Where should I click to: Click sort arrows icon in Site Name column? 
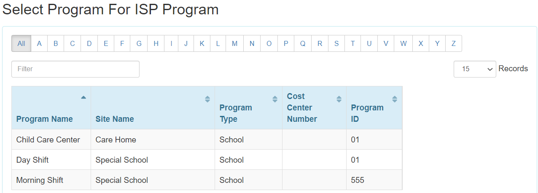tap(207, 99)
